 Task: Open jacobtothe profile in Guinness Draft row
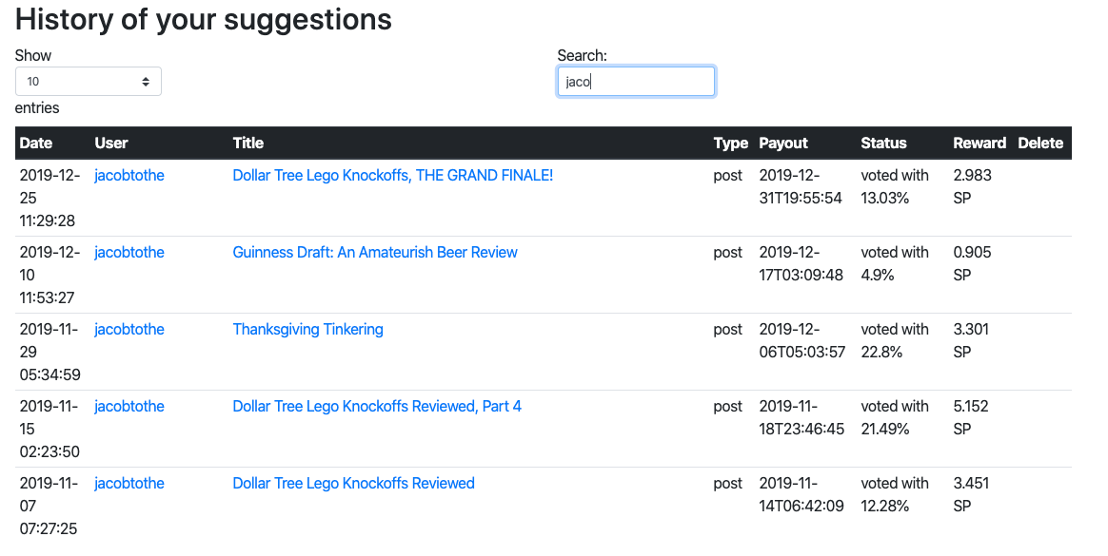click(129, 252)
